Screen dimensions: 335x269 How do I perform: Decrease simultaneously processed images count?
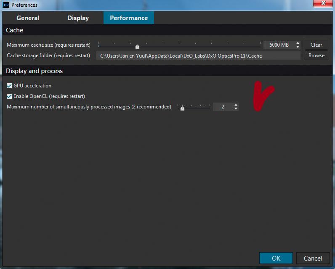coord(236,108)
